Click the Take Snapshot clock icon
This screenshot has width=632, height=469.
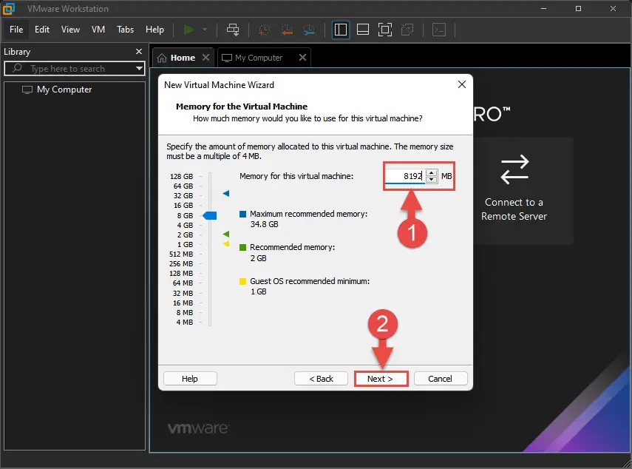coord(264,30)
